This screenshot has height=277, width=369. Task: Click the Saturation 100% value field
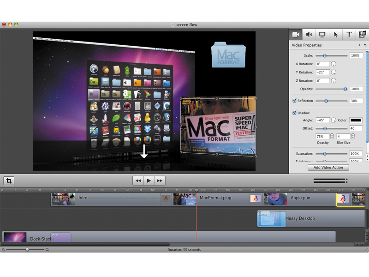point(356,154)
